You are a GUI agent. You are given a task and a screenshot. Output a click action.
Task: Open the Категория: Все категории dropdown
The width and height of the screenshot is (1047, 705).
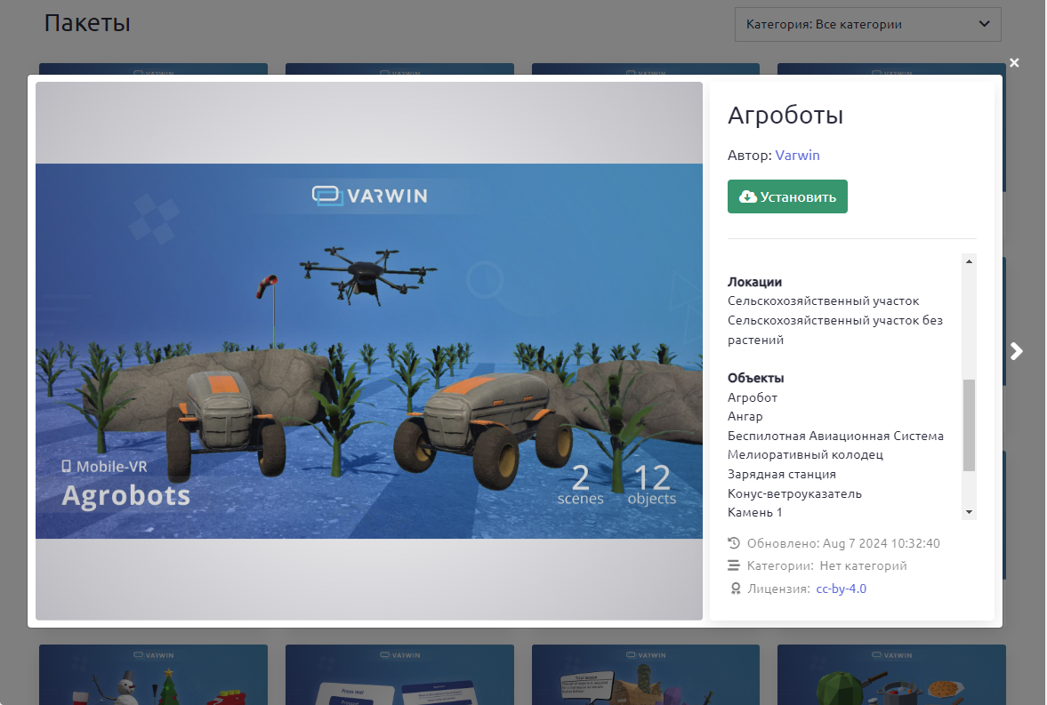867,24
